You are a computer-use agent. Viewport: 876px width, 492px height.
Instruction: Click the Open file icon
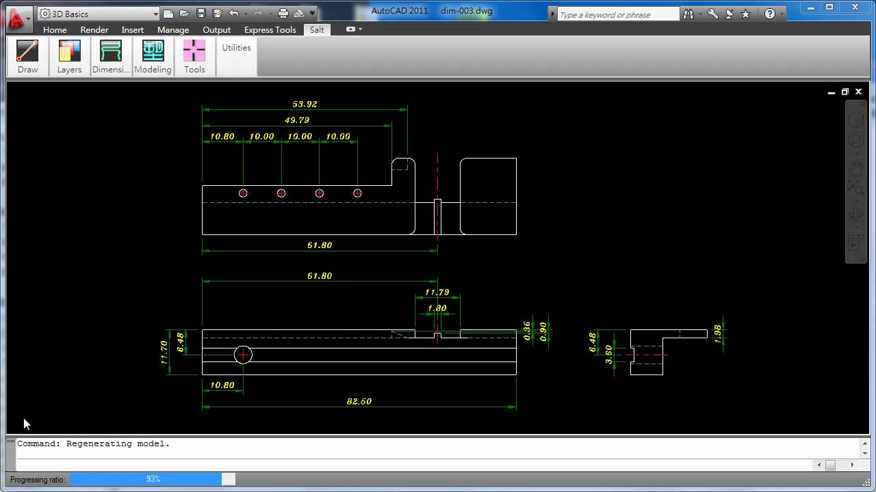185,13
